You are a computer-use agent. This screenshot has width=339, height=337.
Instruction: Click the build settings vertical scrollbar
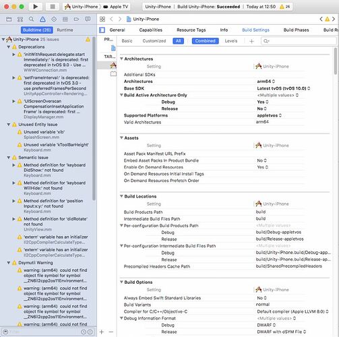tap(336, 61)
